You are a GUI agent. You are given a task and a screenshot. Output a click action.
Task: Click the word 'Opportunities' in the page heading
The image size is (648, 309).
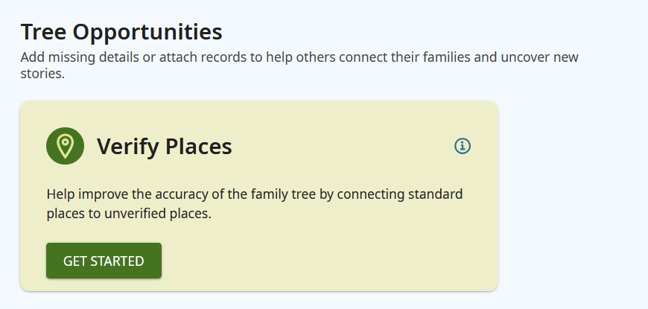147,32
